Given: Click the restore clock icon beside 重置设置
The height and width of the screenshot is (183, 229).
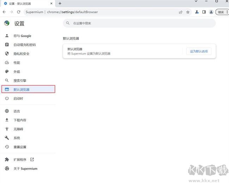Looking at the screenshot, I should [7, 147].
